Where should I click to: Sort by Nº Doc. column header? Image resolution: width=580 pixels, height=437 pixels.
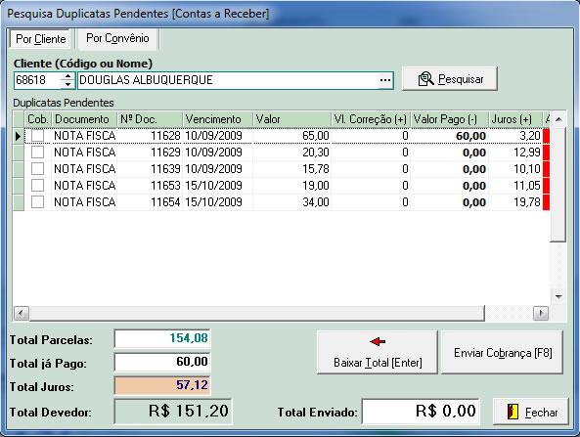(x=150, y=119)
